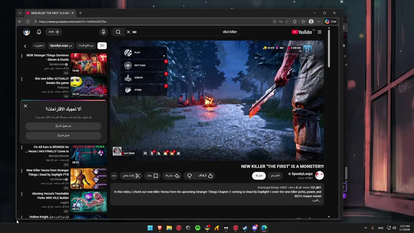This screenshot has height=233, width=414.
Task: Open the 33:19 Puffaloop video thumbnail
Action: coord(89,87)
